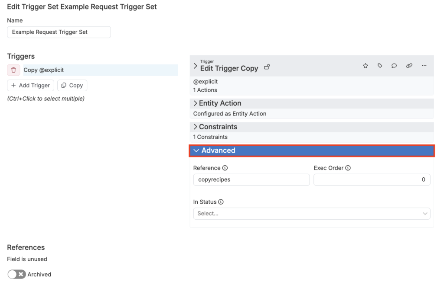Open comments via speech bubble icon

[x=394, y=66]
